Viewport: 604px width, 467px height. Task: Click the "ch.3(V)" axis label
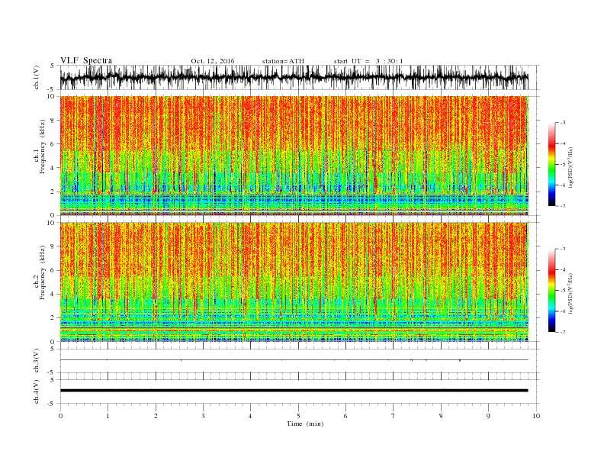click(x=37, y=361)
